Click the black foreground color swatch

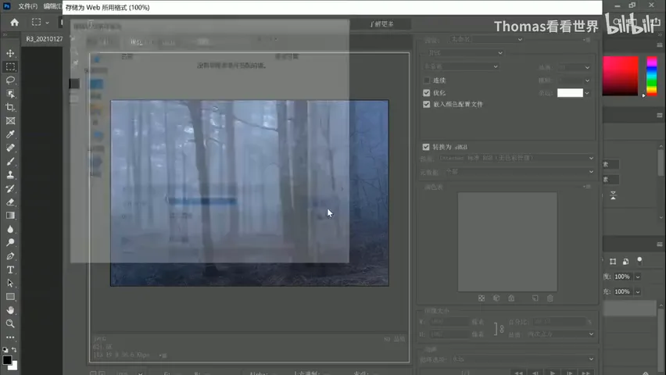click(7, 360)
